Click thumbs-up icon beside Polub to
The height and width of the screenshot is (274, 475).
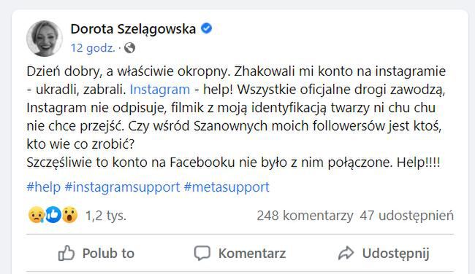(x=66, y=253)
